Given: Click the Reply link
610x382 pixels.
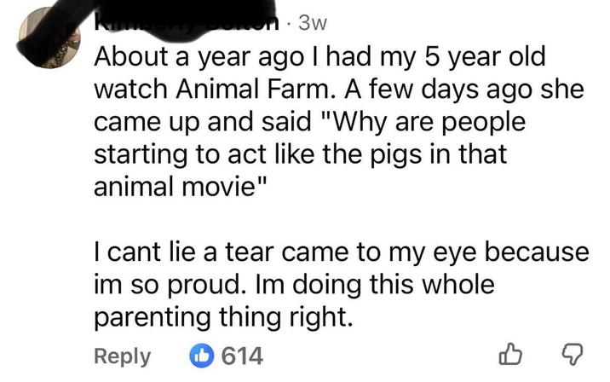Looking at the screenshot, I should [120, 356].
